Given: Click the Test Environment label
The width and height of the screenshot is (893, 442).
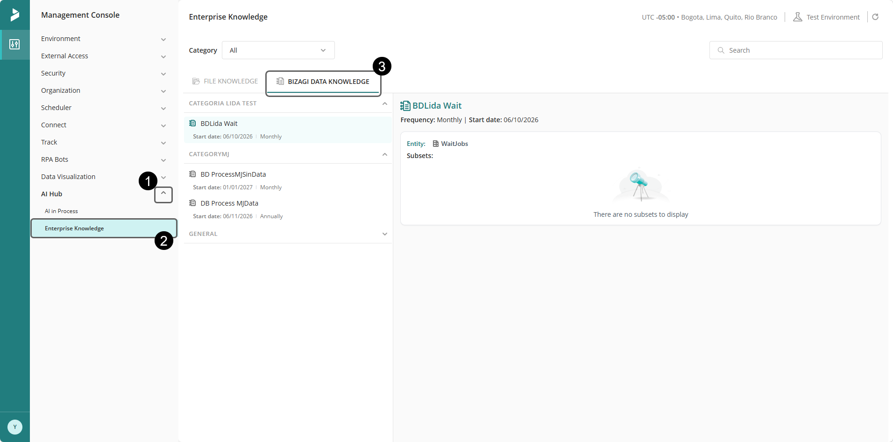Looking at the screenshot, I should 833,17.
